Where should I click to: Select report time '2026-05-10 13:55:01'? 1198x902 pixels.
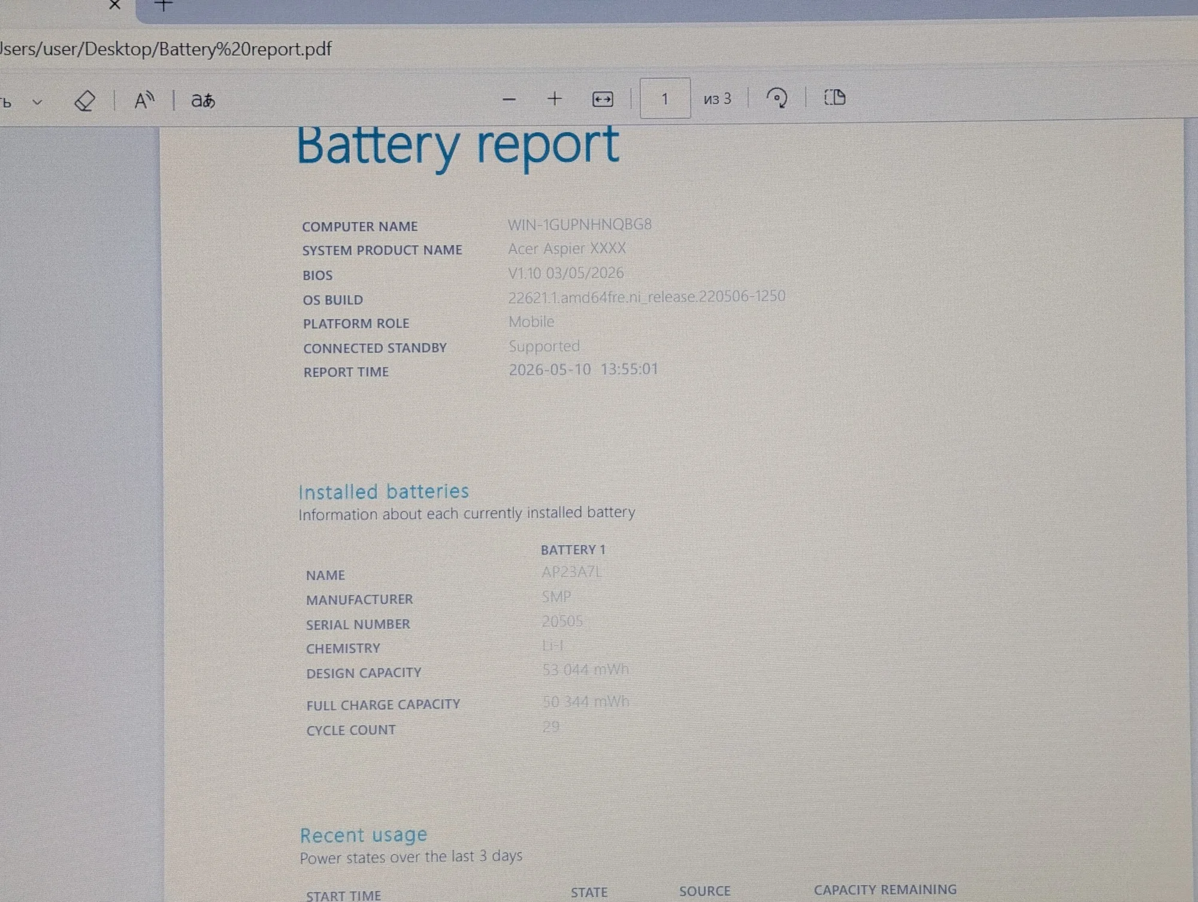click(x=583, y=369)
